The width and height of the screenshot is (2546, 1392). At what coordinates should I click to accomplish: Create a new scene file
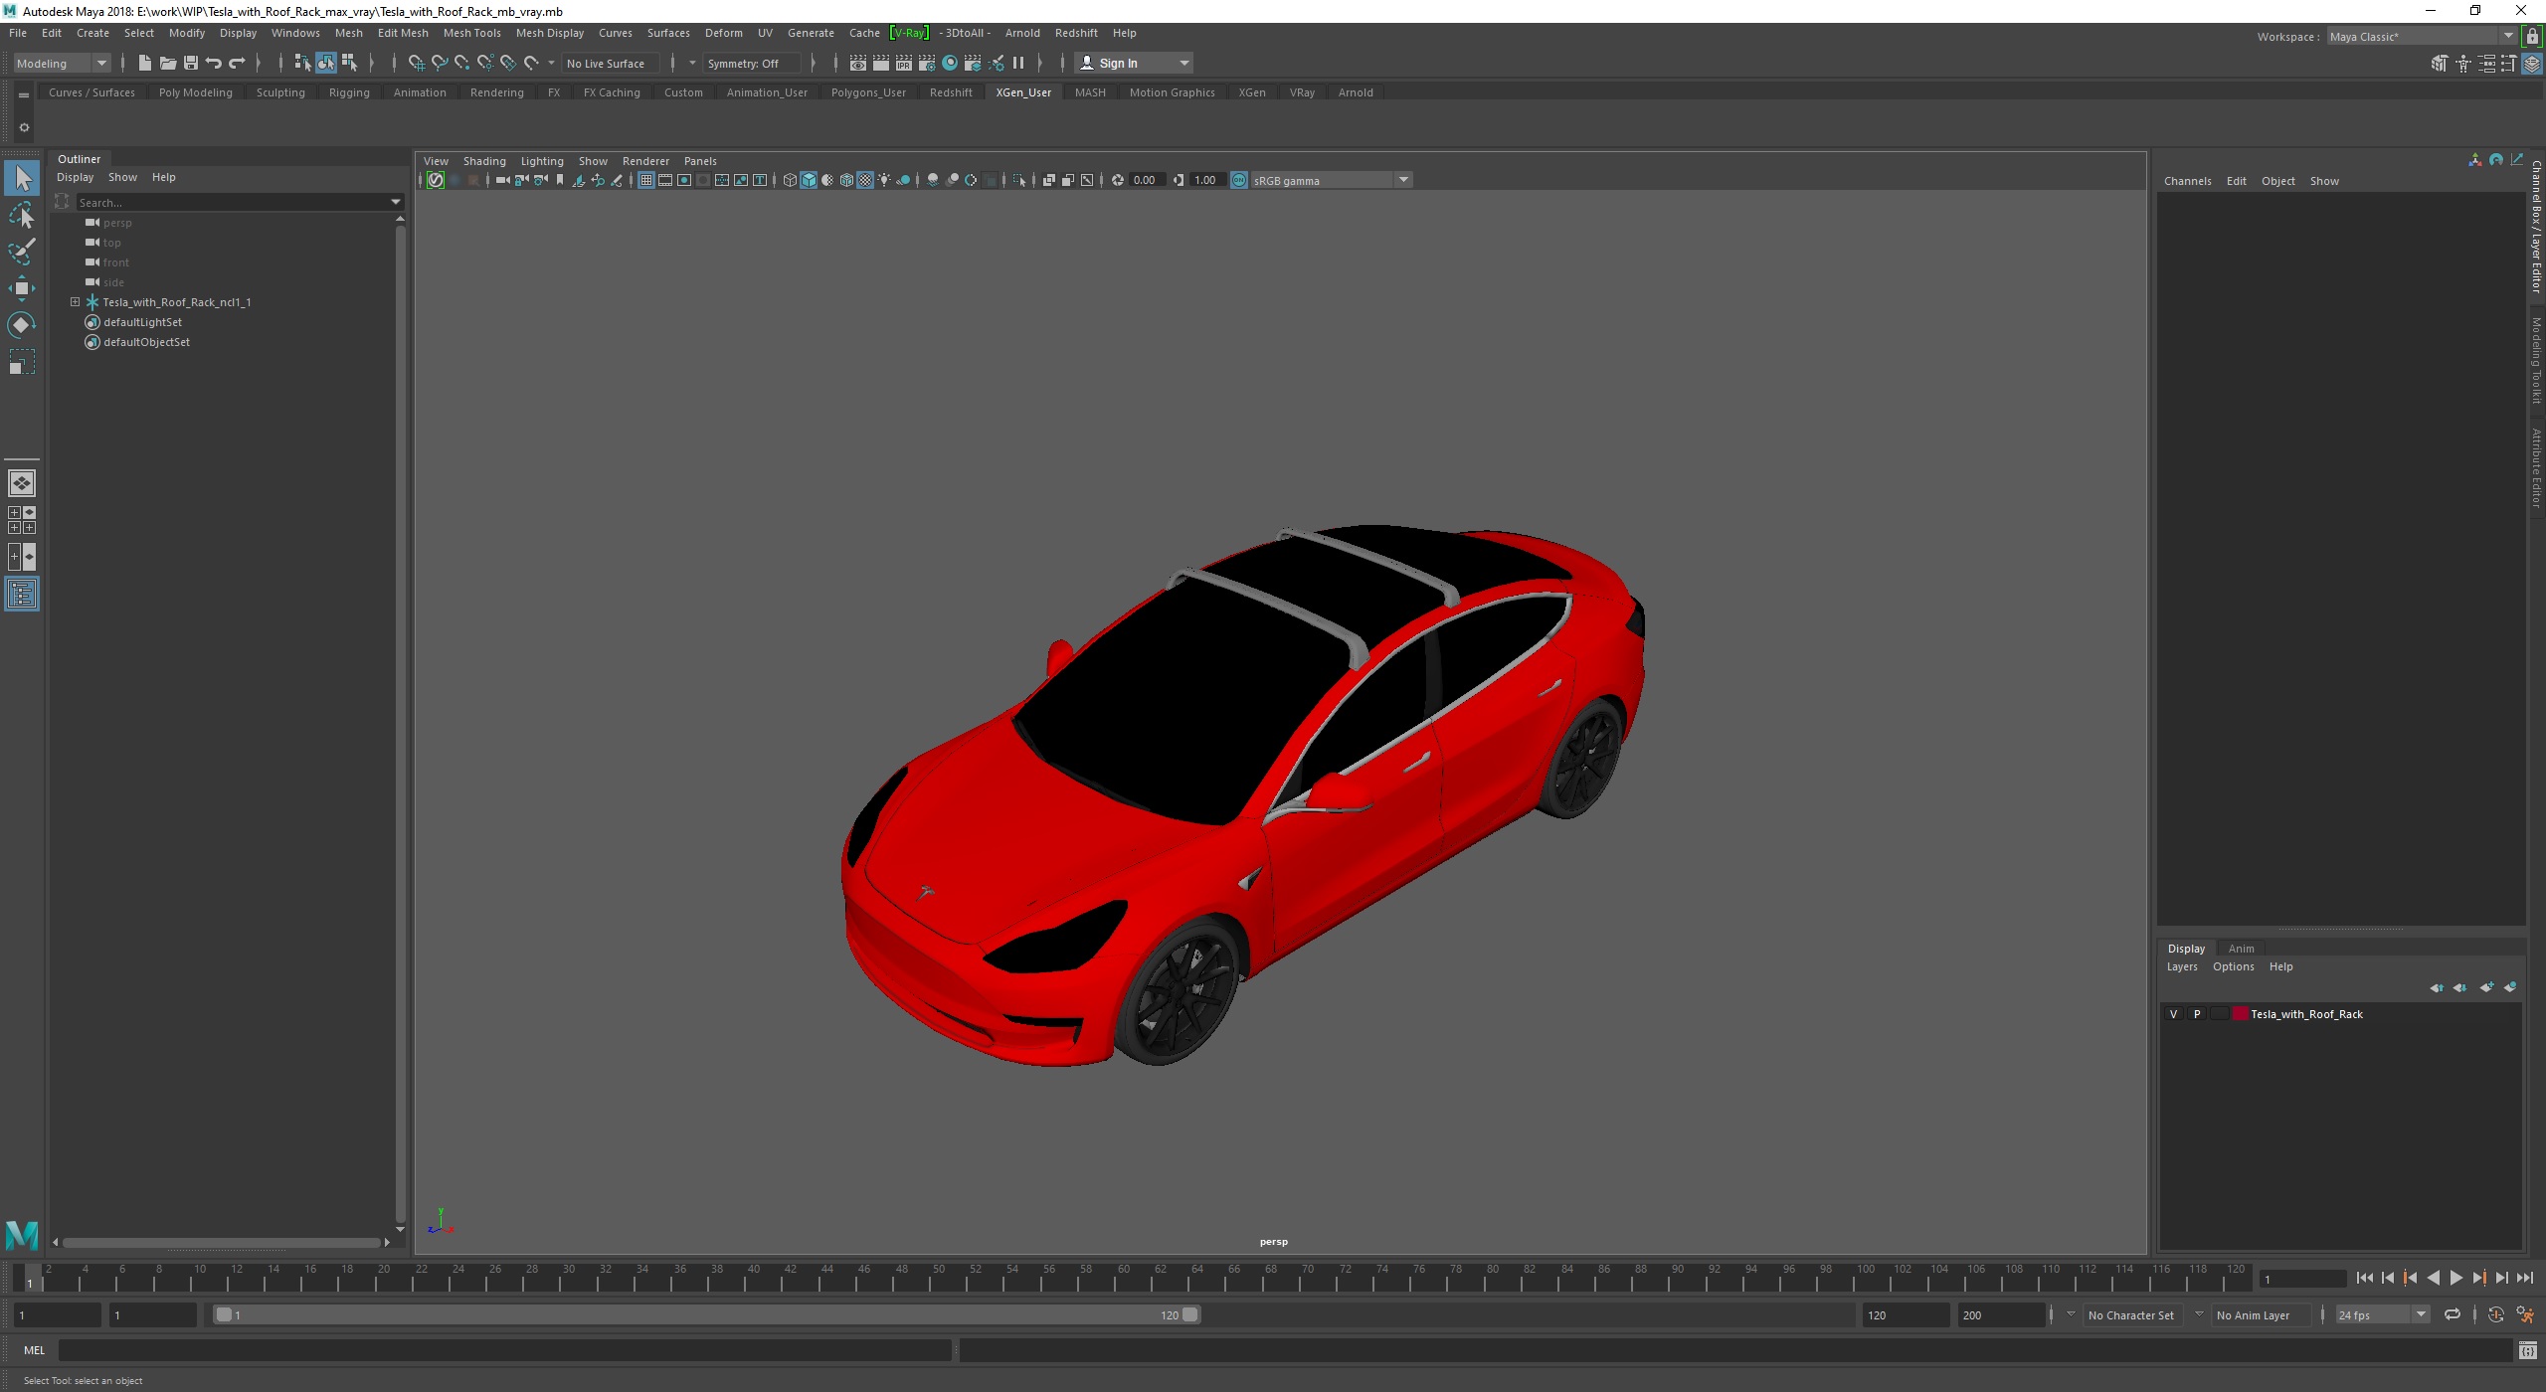click(x=144, y=63)
